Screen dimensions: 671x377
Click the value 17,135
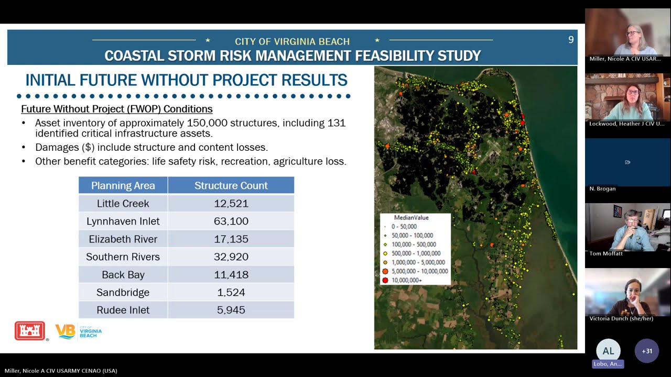click(x=231, y=239)
